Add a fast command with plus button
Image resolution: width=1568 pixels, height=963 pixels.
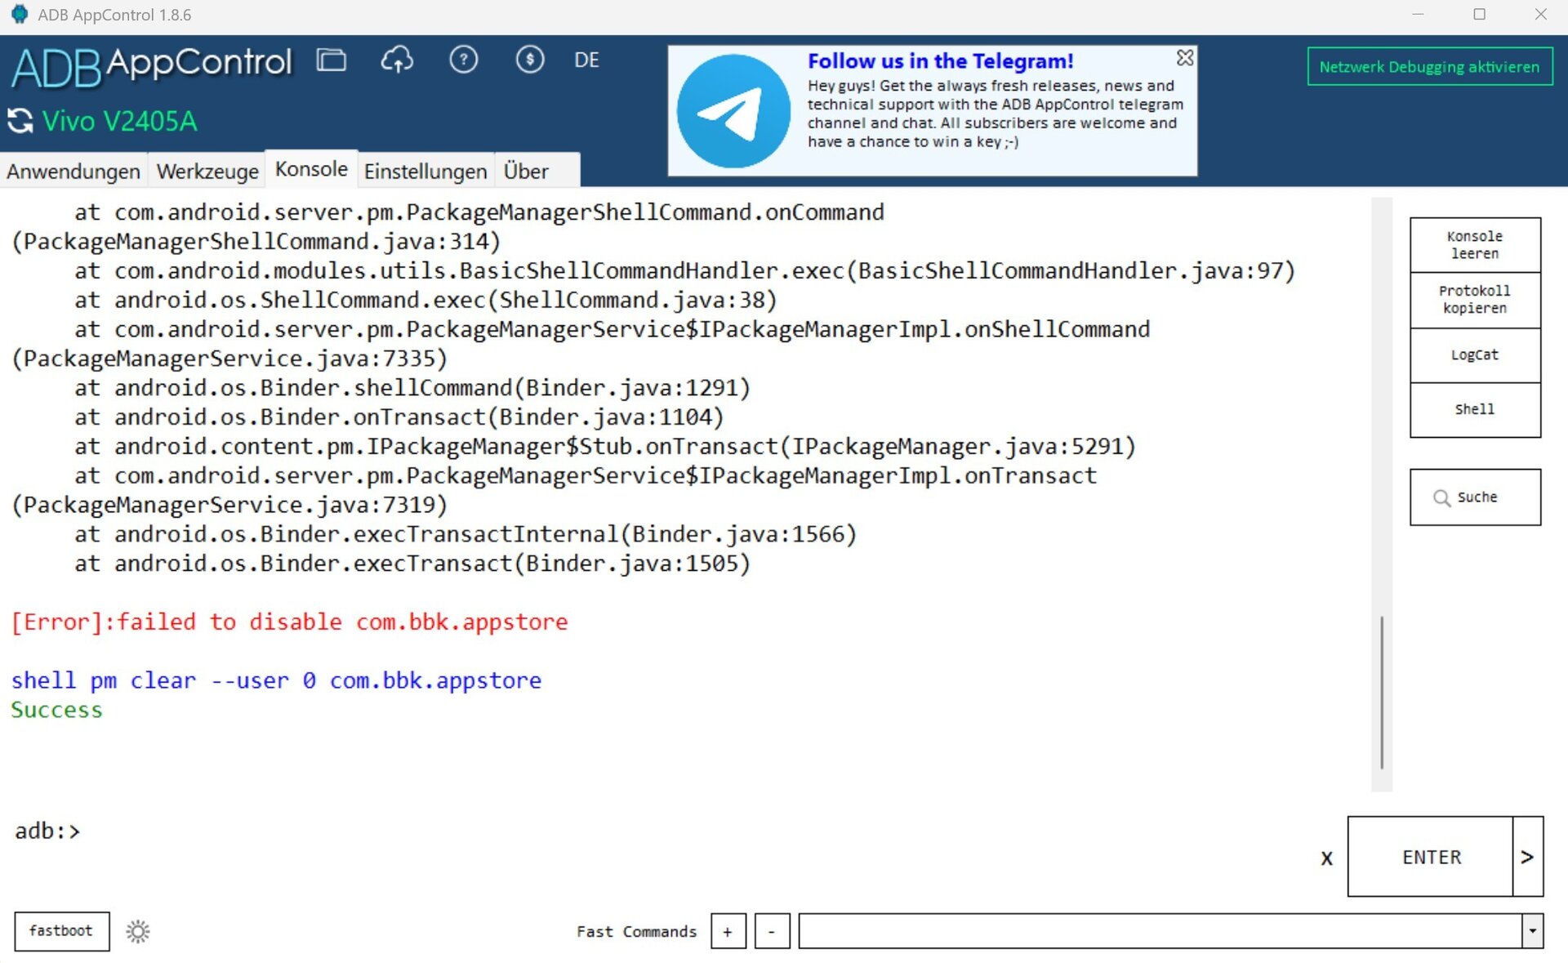click(x=728, y=931)
